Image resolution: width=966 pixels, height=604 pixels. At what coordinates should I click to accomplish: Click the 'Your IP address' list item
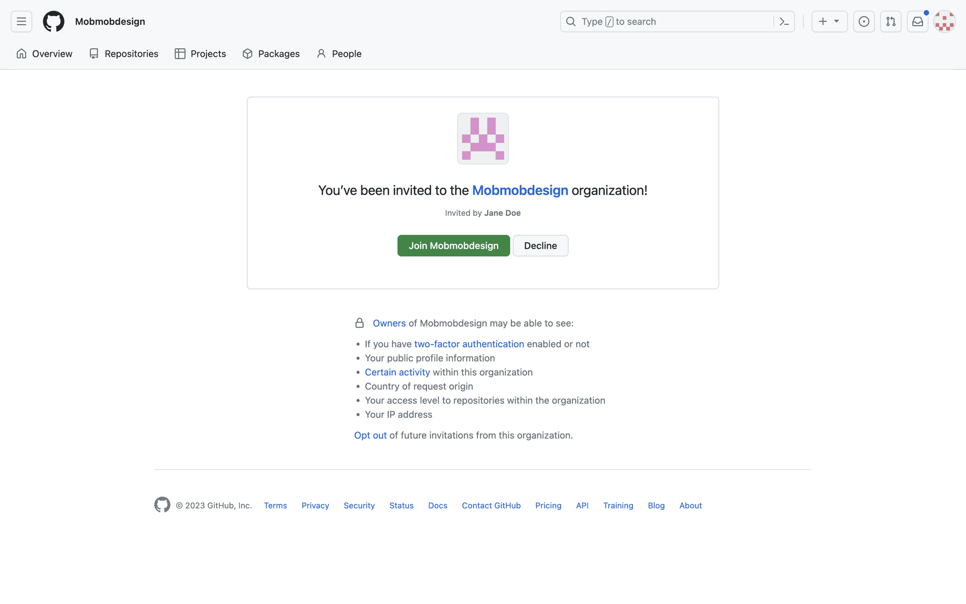point(398,414)
